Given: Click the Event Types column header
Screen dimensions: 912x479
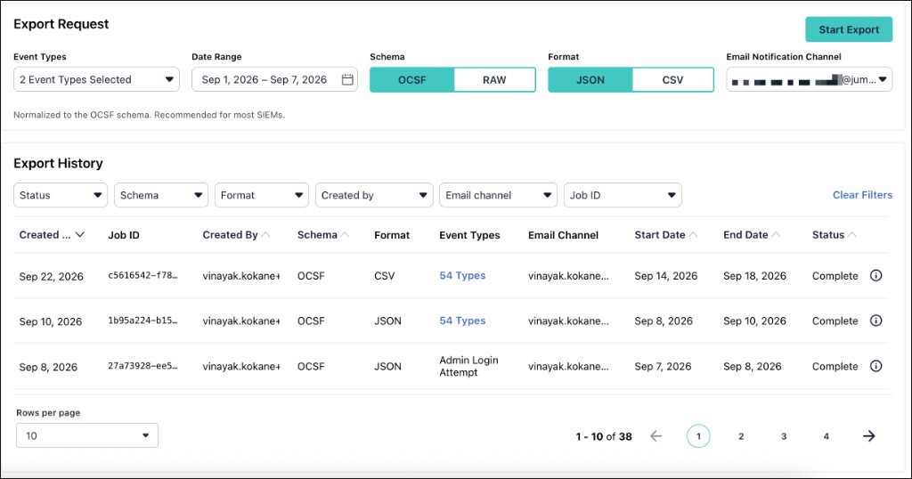Looking at the screenshot, I should pyautogui.click(x=469, y=235).
